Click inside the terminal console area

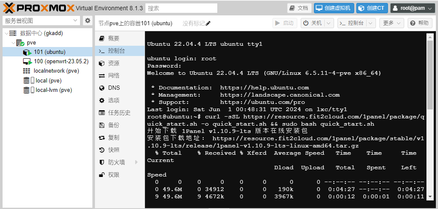(x=286, y=120)
